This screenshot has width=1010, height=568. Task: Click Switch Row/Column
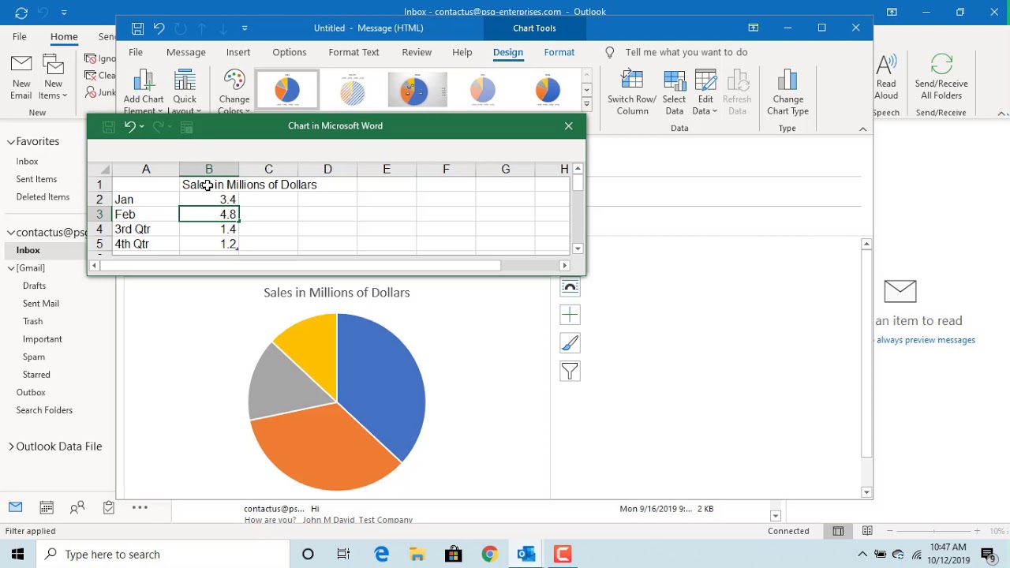point(631,92)
